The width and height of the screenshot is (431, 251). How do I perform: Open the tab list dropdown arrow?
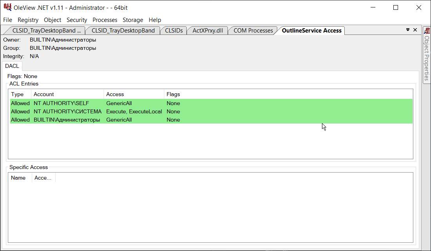408,30
